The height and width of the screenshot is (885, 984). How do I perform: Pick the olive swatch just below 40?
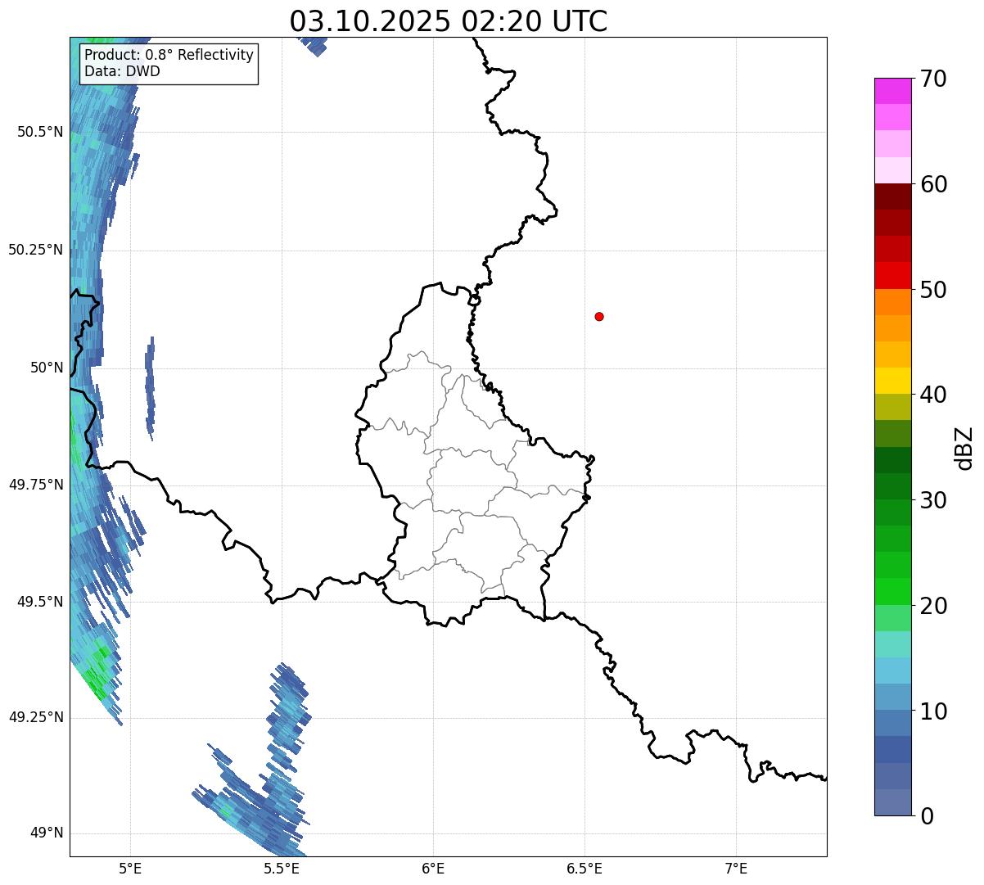[x=893, y=407]
